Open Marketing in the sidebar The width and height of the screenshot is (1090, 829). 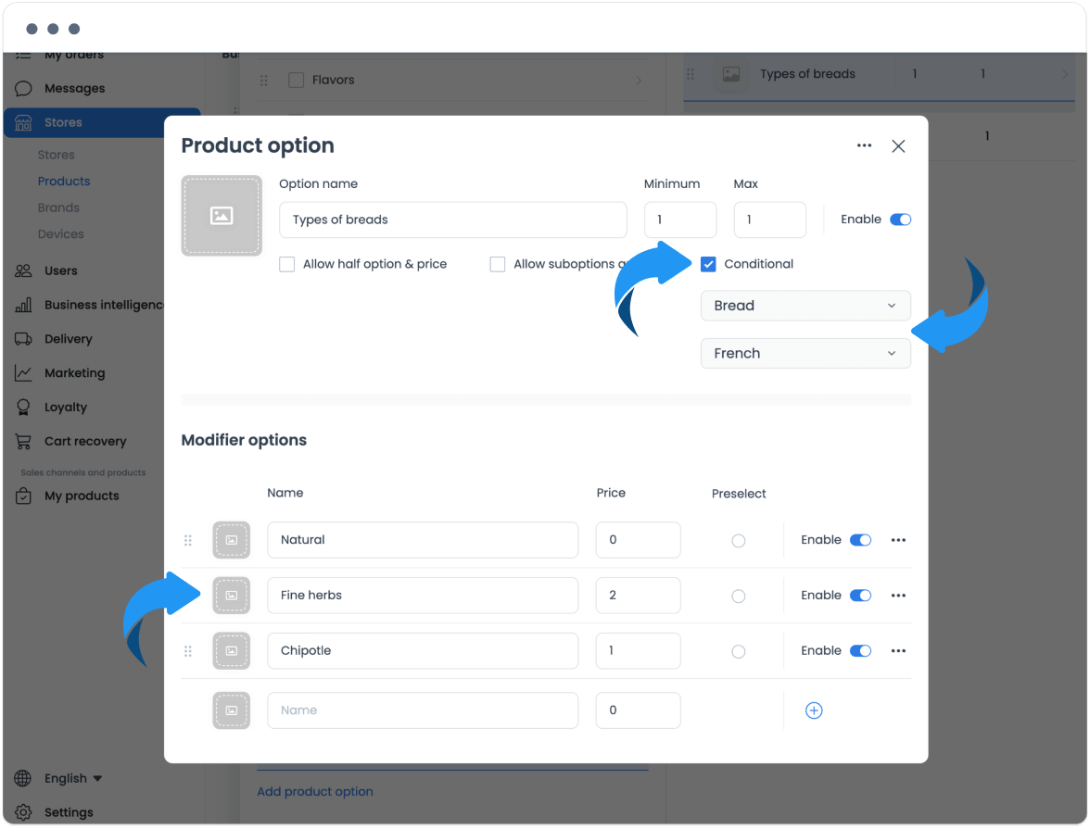[74, 373]
